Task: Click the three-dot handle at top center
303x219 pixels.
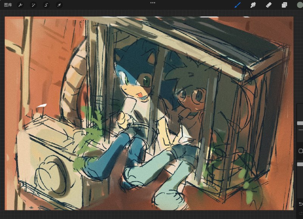Action: (153, 3)
